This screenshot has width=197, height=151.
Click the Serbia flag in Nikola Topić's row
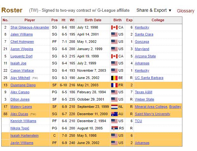click(115, 128)
